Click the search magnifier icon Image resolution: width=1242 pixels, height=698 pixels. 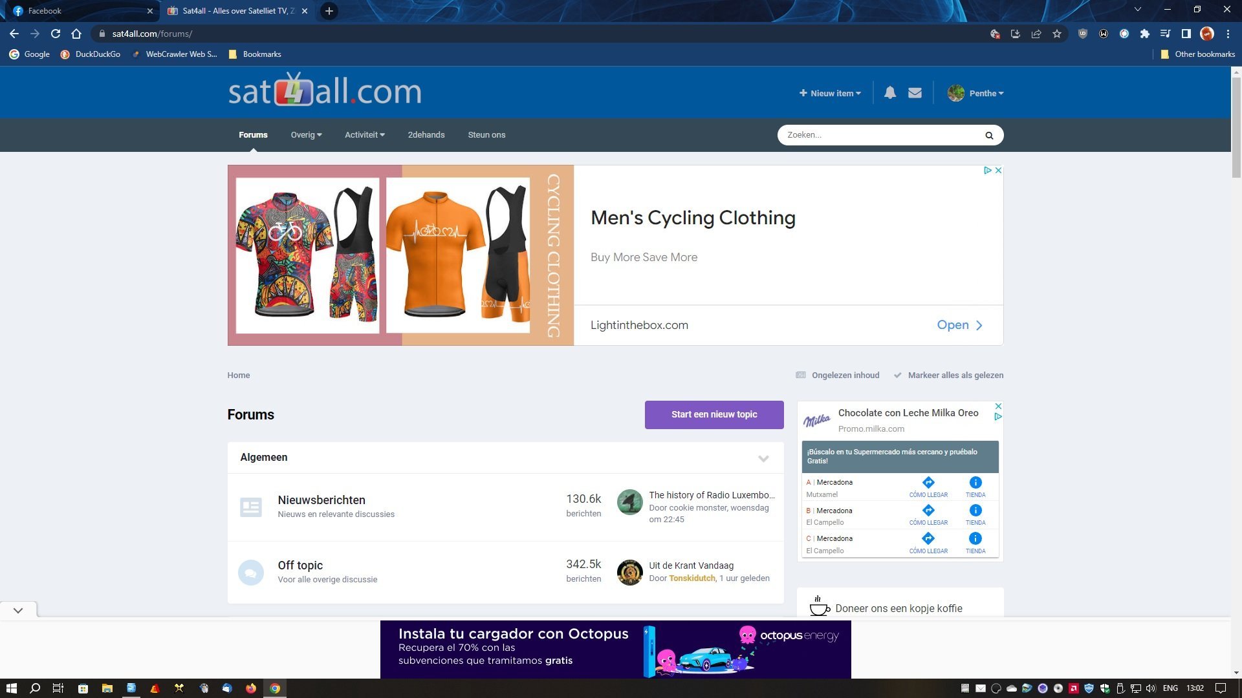click(x=989, y=135)
